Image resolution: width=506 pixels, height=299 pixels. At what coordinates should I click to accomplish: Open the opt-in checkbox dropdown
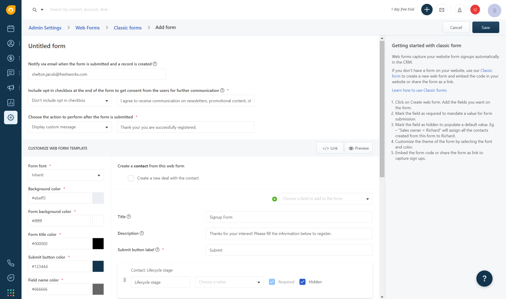pyautogui.click(x=70, y=100)
